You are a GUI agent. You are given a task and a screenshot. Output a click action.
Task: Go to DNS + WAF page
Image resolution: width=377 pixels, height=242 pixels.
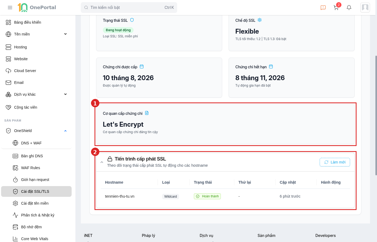36,143
